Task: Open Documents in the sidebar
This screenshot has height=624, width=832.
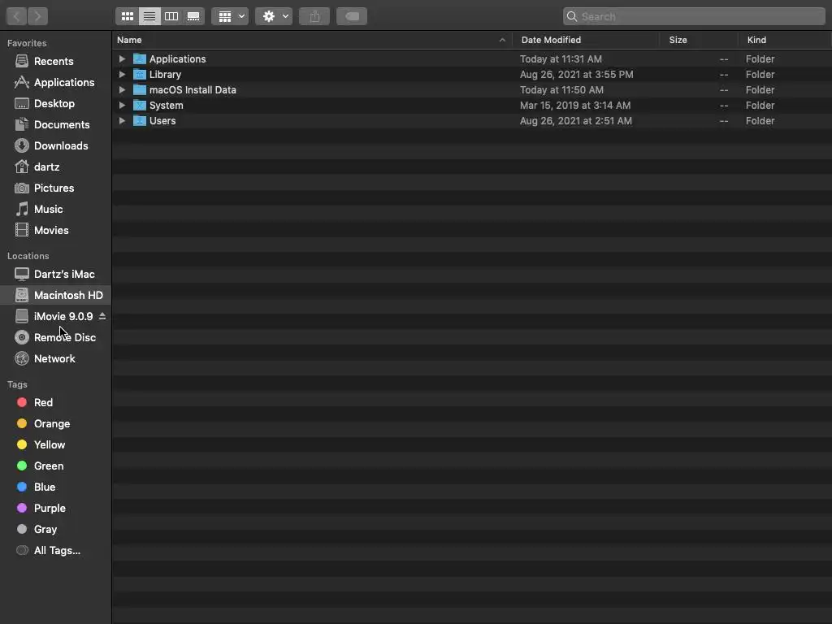Action: [55, 124]
